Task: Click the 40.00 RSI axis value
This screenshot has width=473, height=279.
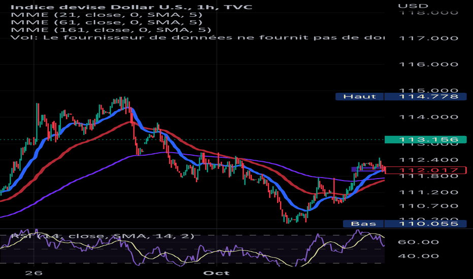Action: pyautogui.click(x=418, y=256)
